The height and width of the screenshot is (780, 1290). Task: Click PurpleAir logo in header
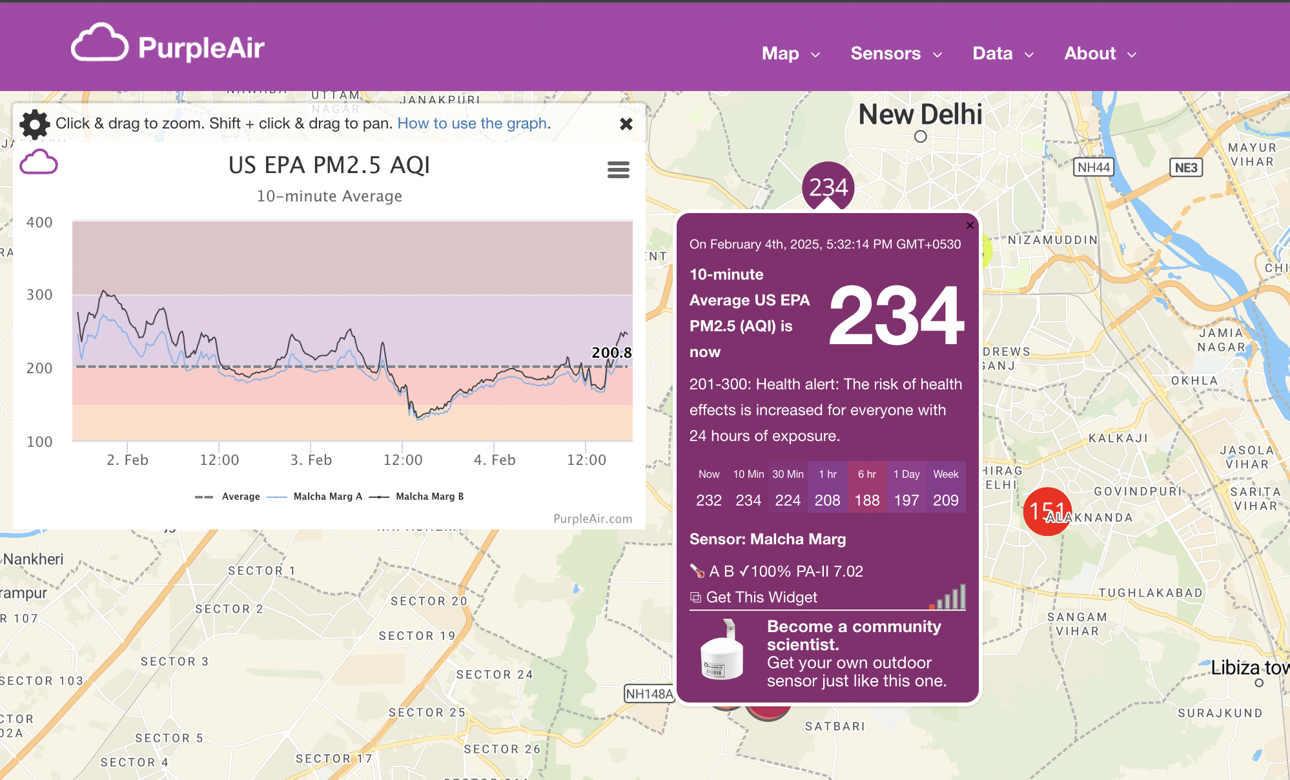(x=168, y=45)
